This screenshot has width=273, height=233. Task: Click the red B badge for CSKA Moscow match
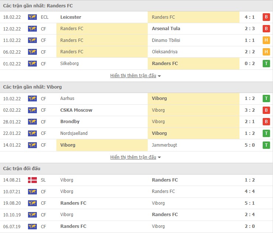(x=266, y=110)
